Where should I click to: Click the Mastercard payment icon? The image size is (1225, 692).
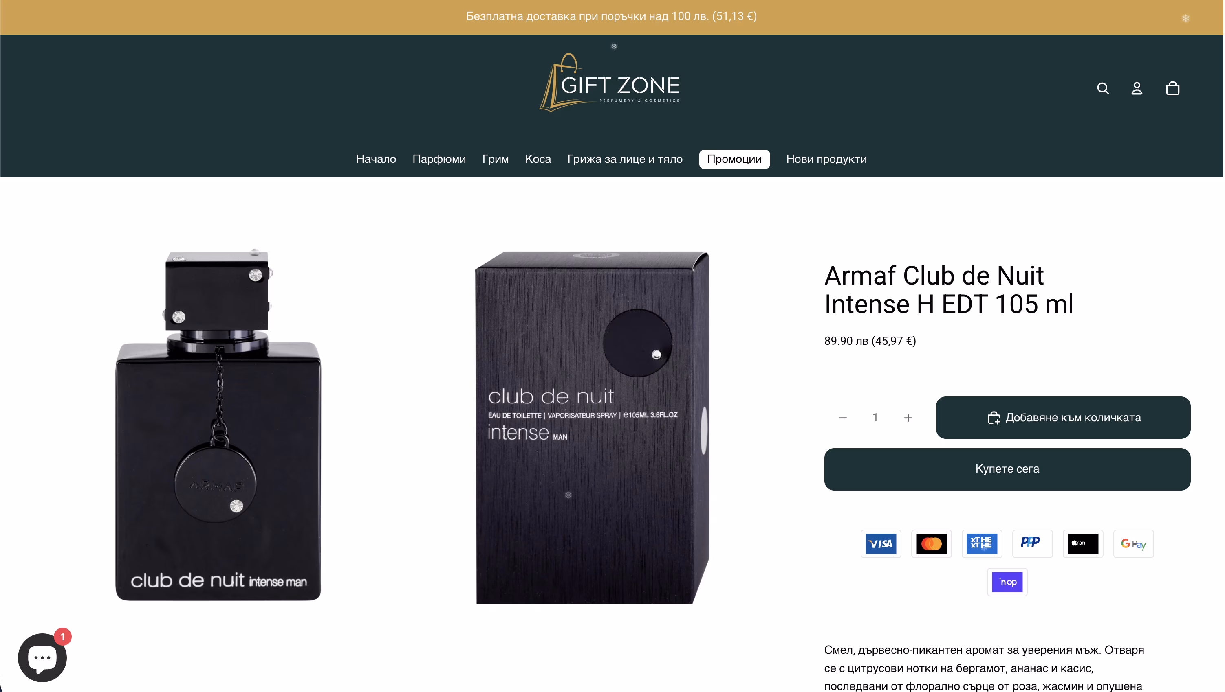932,544
